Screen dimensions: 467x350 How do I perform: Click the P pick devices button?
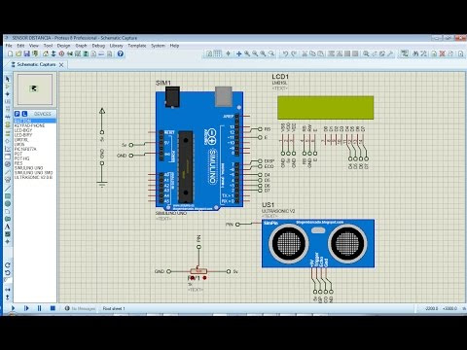18,114
